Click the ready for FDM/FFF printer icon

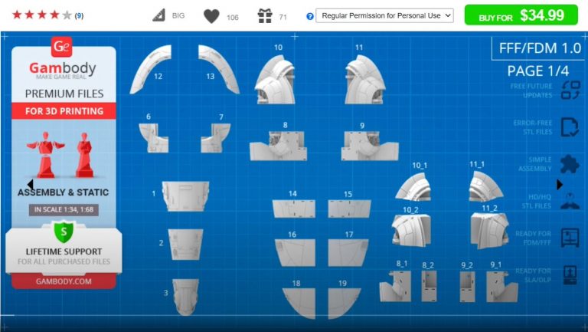click(570, 238)
